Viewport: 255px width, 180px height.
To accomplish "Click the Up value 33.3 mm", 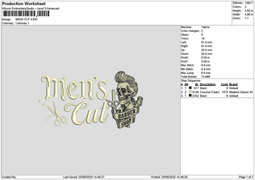I will click(207, 50).
